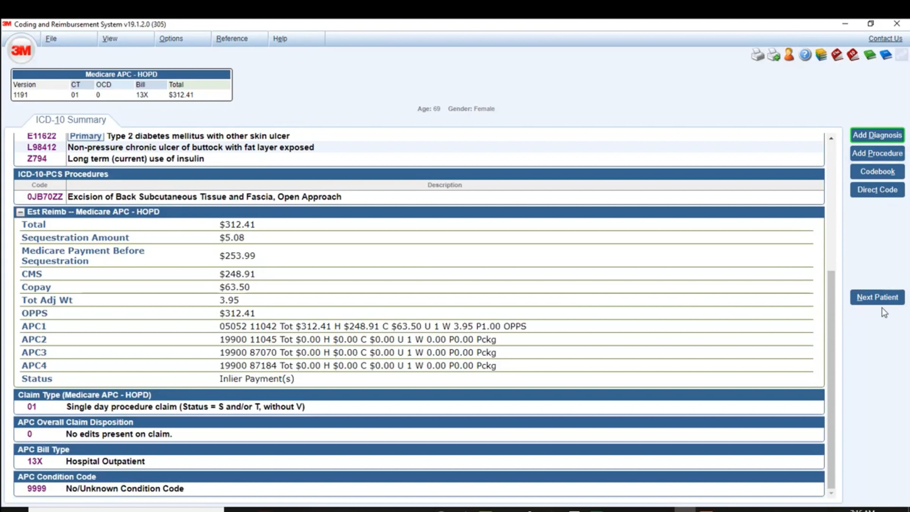Select procedure code 0JB70ZZ
The height and width of the screenshot is (512, 910).
point(45,197)
